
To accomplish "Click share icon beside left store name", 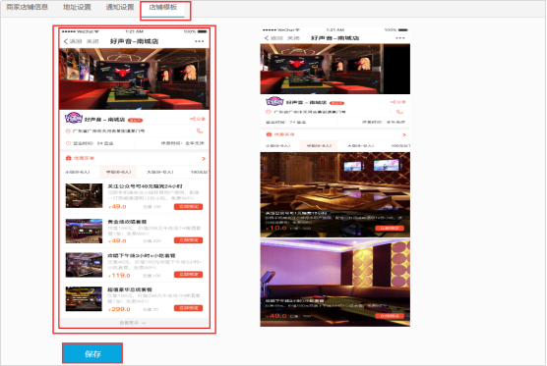I will coord(198,119).
